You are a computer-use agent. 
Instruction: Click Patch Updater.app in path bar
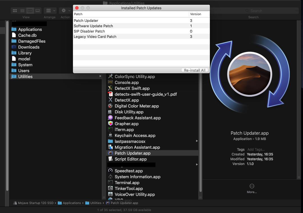click(x=122, y=203)
